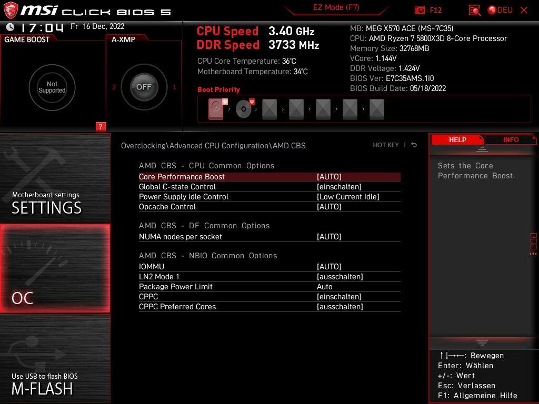
Task: Select the Core Performance Boost row label
Action: tap(182, 177)
